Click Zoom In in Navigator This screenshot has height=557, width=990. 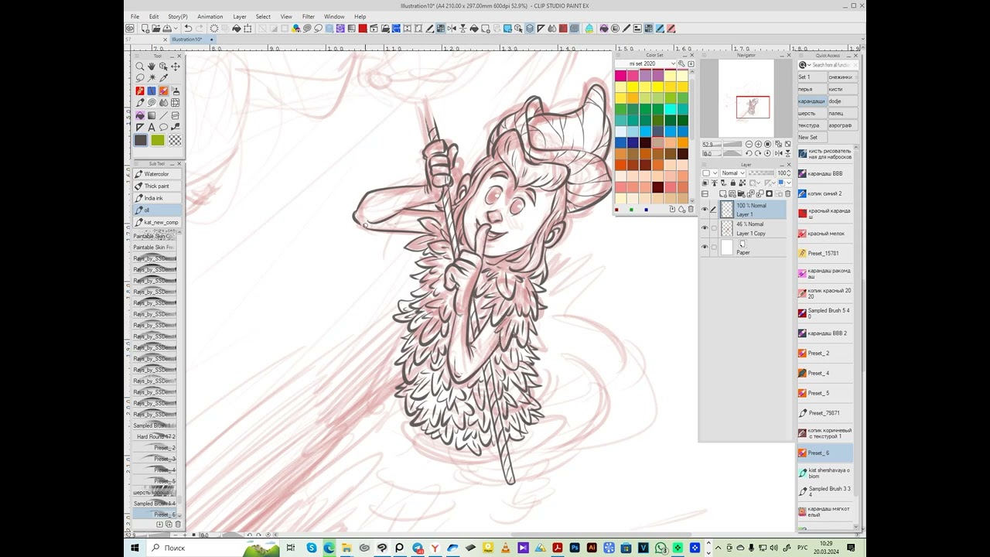758,145
